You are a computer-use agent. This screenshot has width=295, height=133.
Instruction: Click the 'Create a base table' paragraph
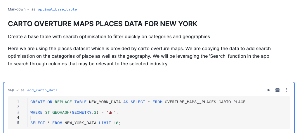tap(109, 37)
